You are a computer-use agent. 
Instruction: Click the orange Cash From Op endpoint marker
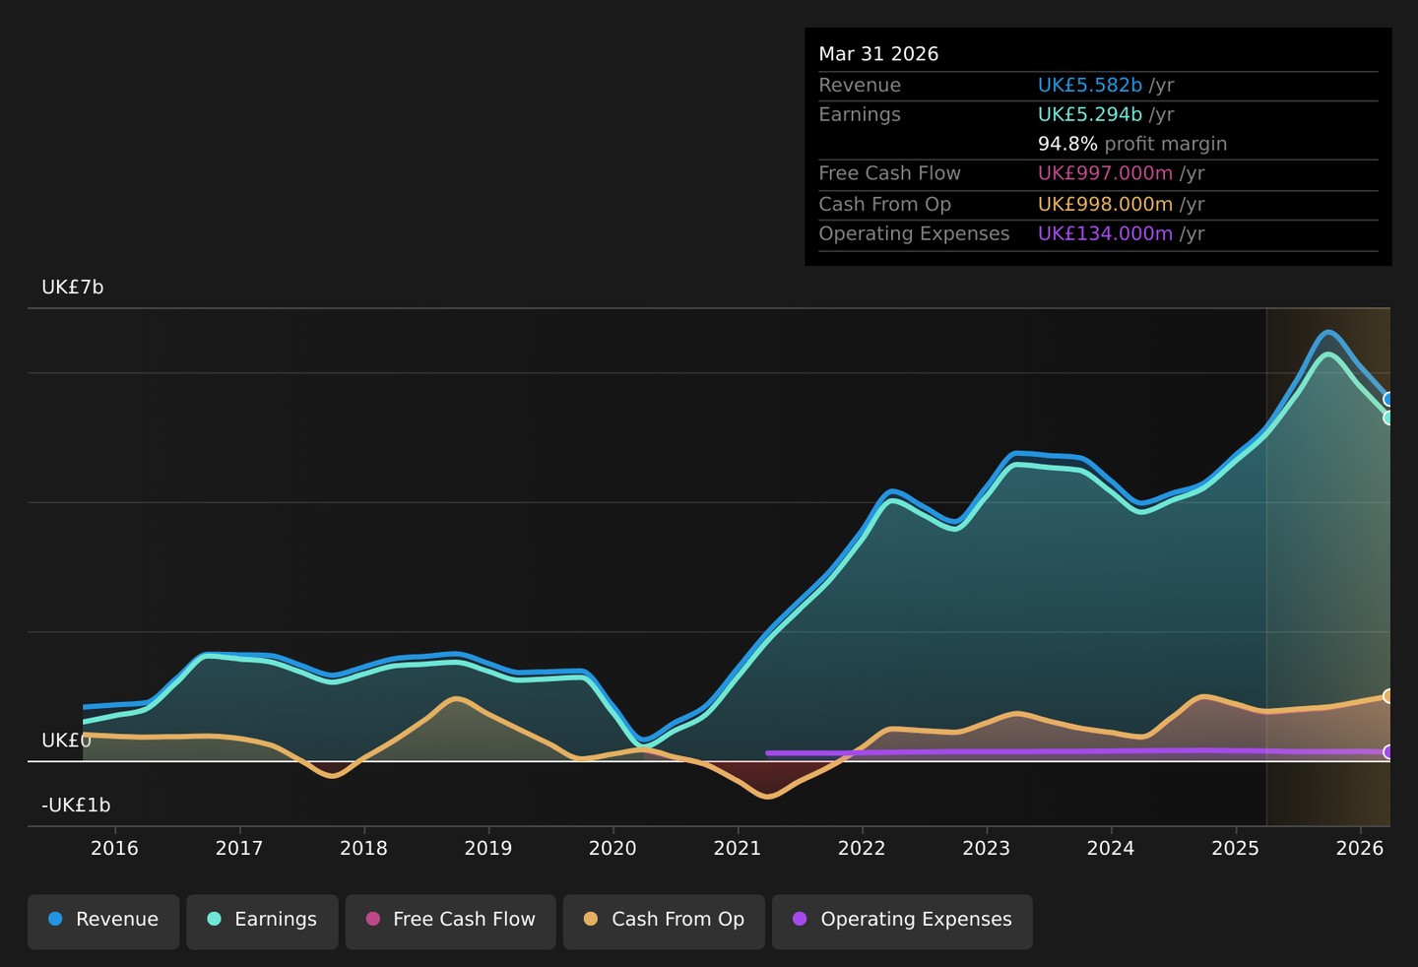tap(1389, 696)
